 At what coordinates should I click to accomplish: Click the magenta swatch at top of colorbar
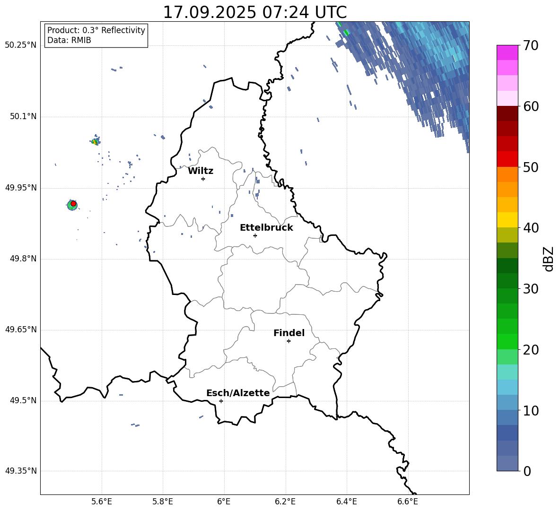(507, 52)
